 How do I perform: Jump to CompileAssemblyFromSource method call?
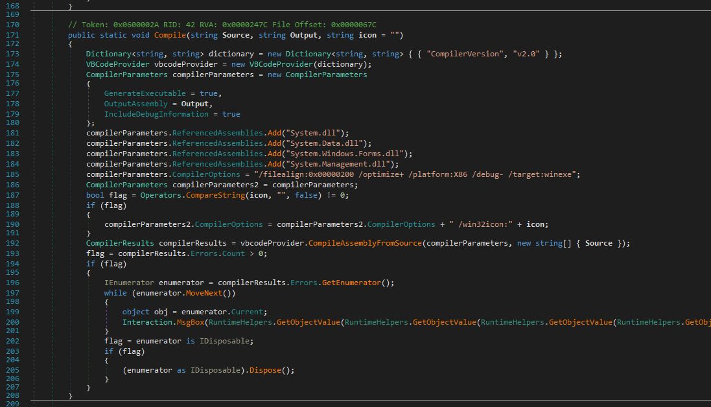(x=364, y=243)
